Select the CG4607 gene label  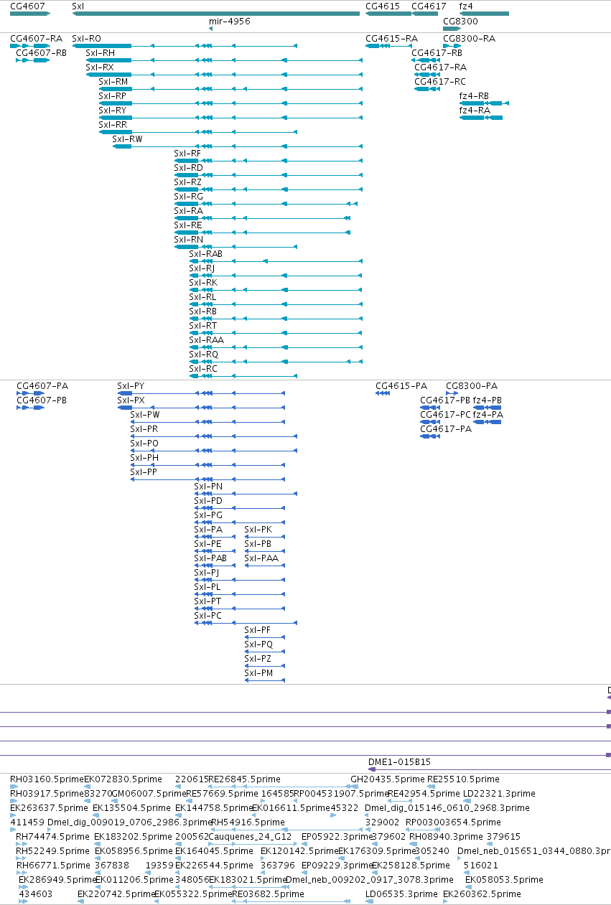(27, 6)
